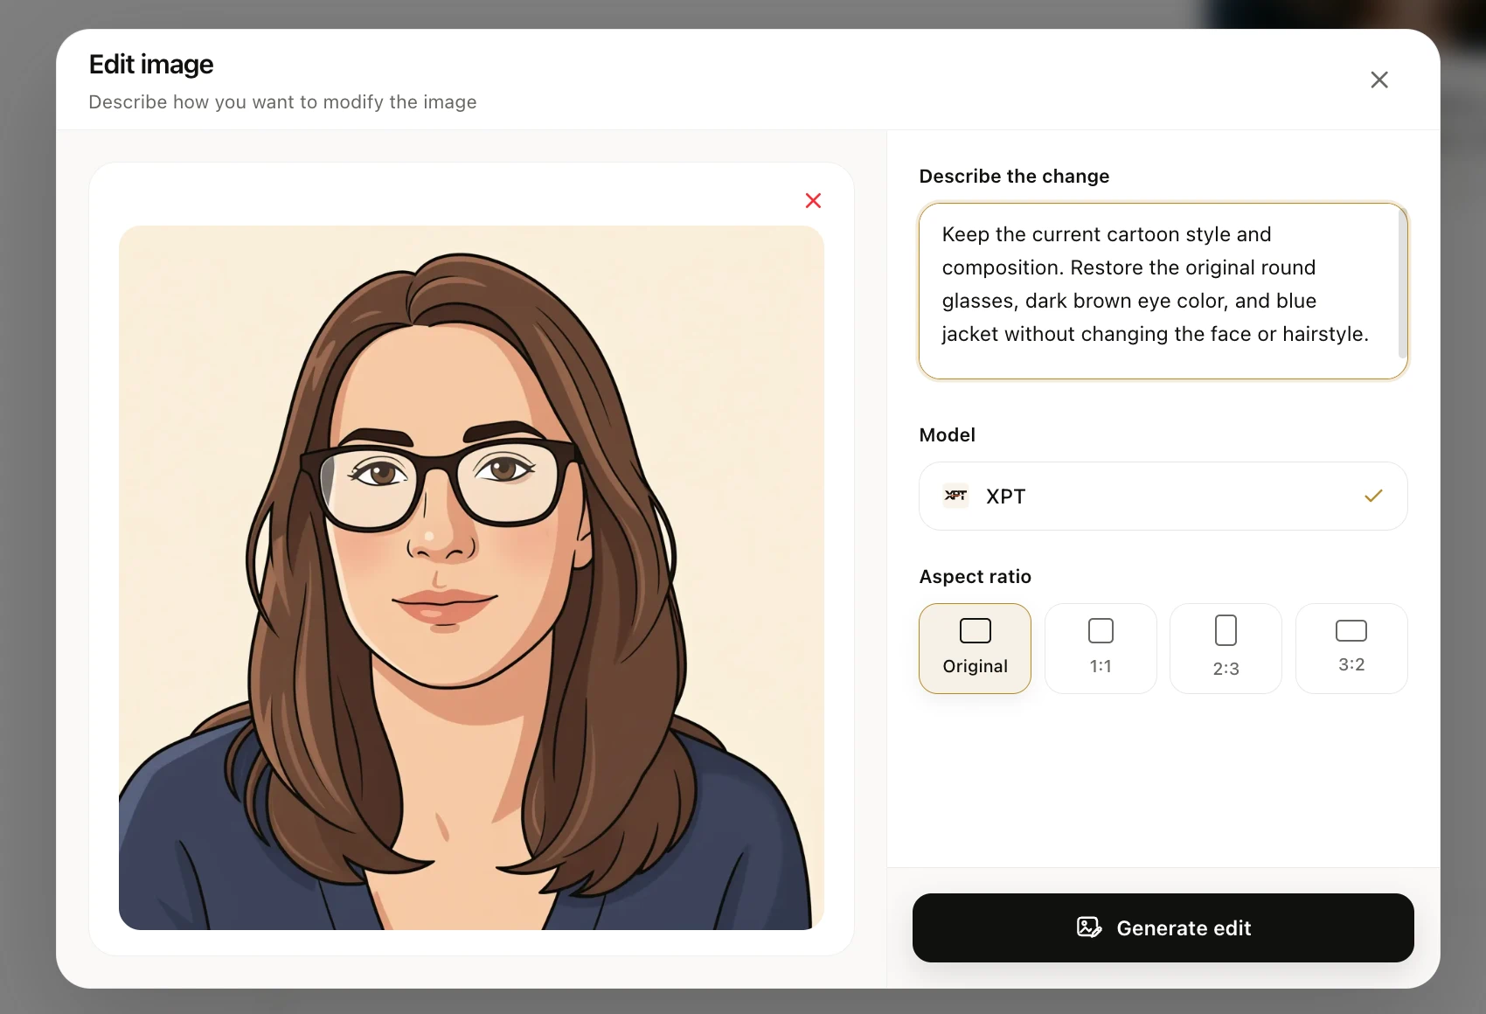Select the 1:1 aspect ratio

1101,649
